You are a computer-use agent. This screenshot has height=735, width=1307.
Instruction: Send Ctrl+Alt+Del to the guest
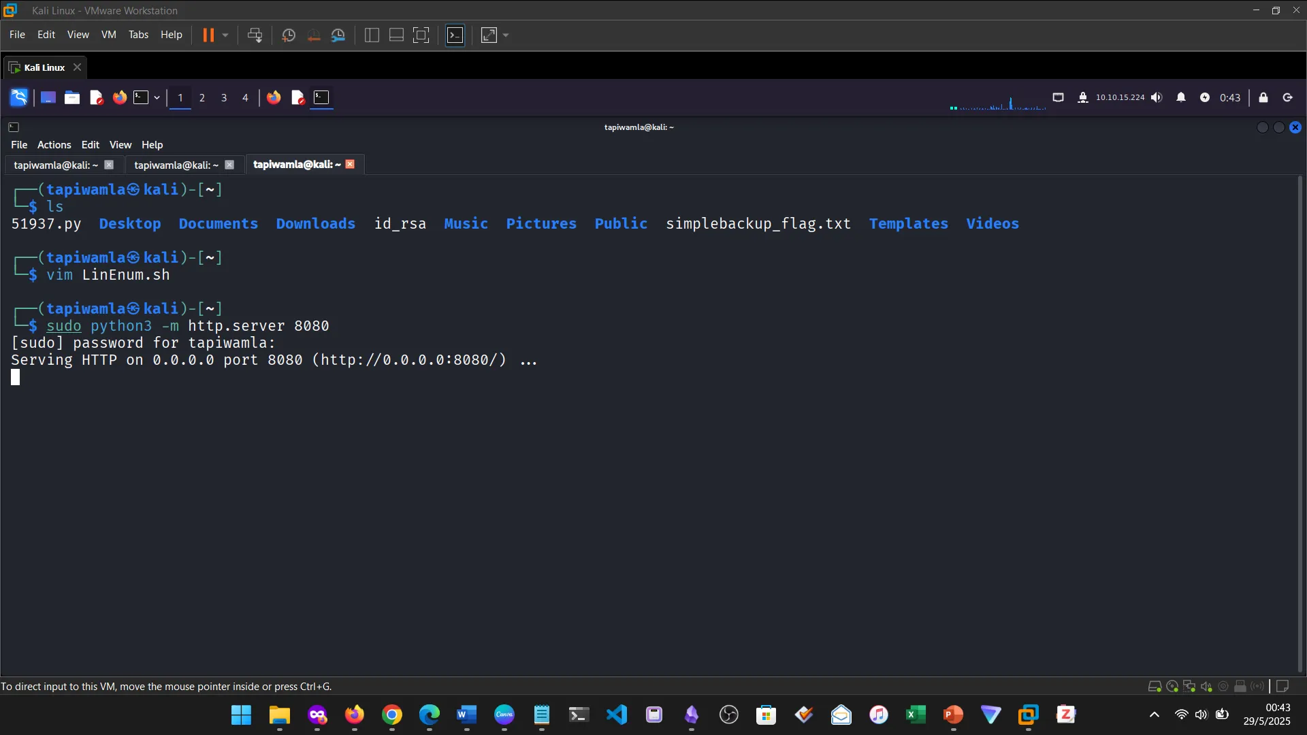click(x=255, y=35)
